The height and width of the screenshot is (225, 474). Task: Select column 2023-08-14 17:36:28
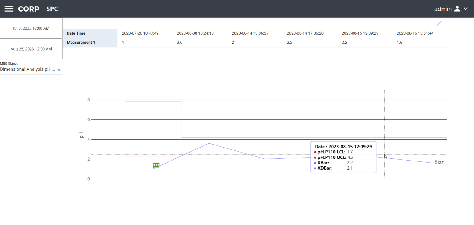click(305, 33)
